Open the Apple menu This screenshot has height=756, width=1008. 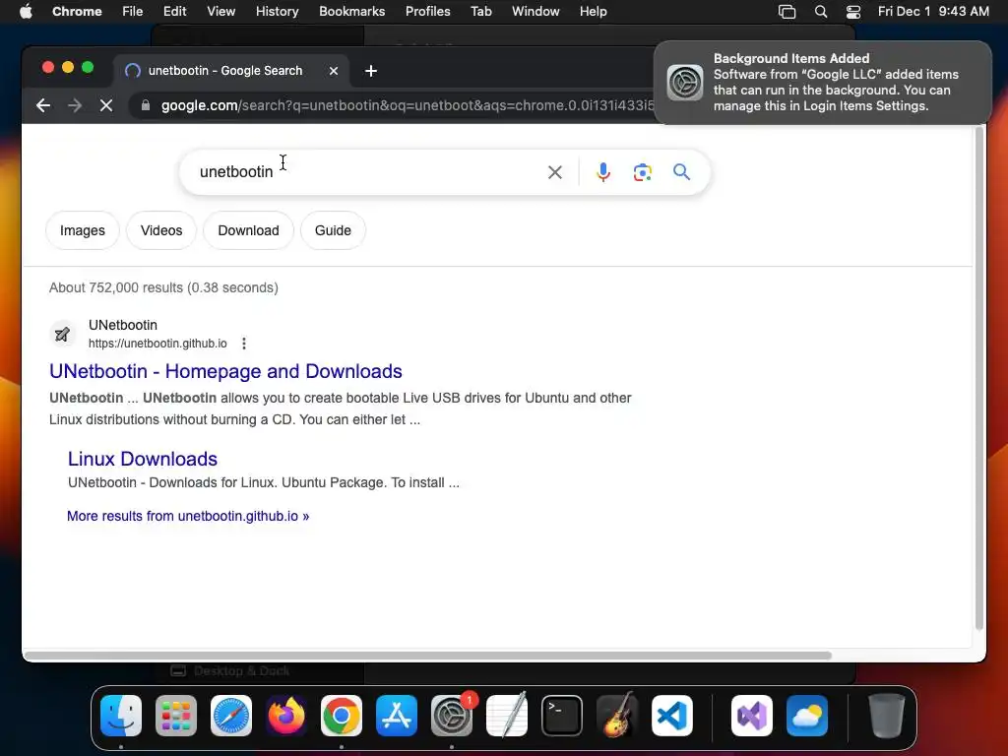(x=26, y=12)
